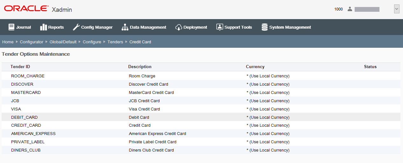The height and width of the screenshot is (163, 403).
Task: Click the Config Manager wrench icon
Action: click(76, 27)
